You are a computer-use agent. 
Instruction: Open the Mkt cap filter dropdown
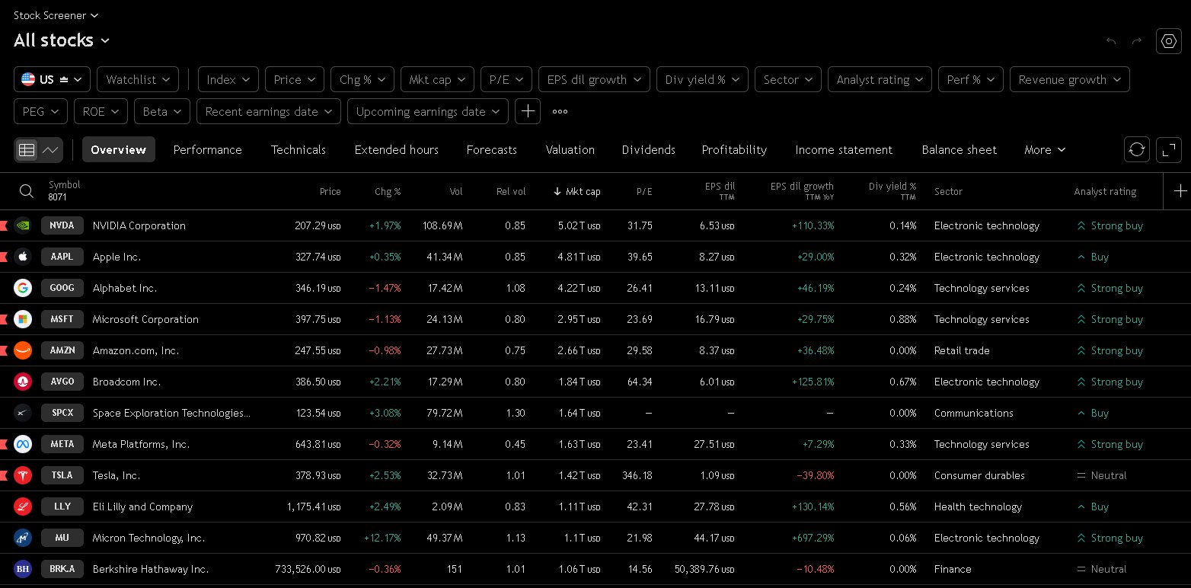coord(438,79)
